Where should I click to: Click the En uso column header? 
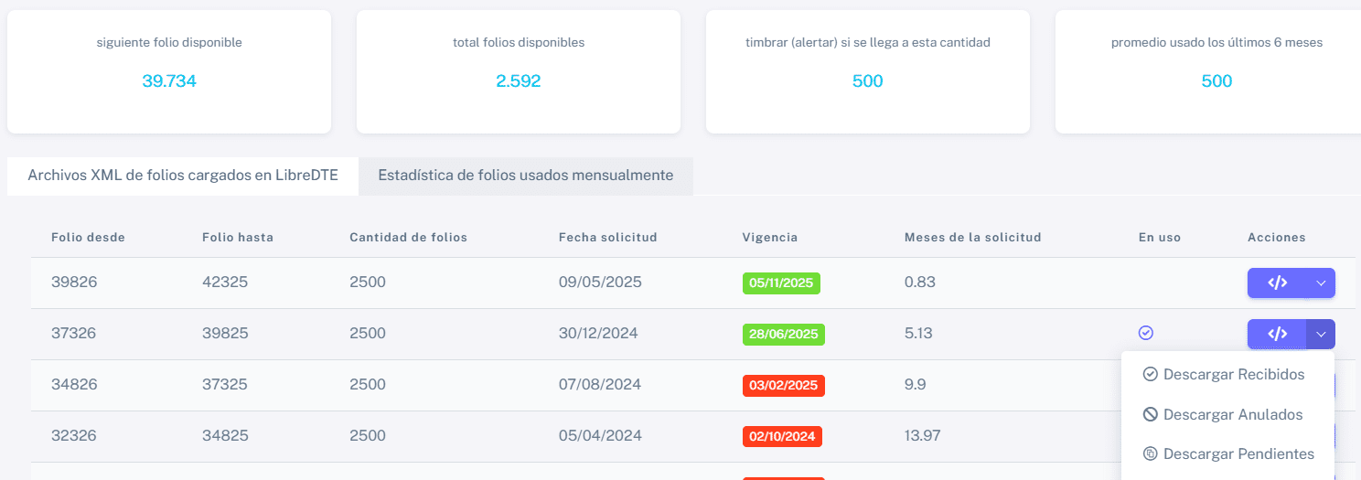1160,237
